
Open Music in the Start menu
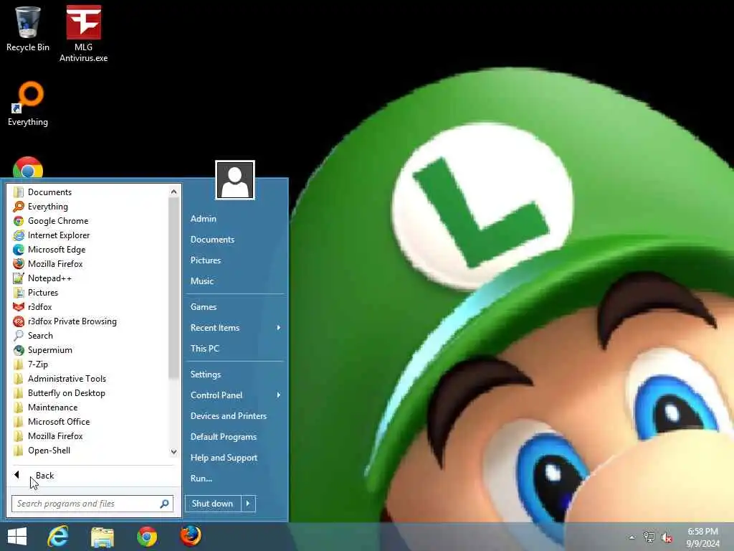235,281
